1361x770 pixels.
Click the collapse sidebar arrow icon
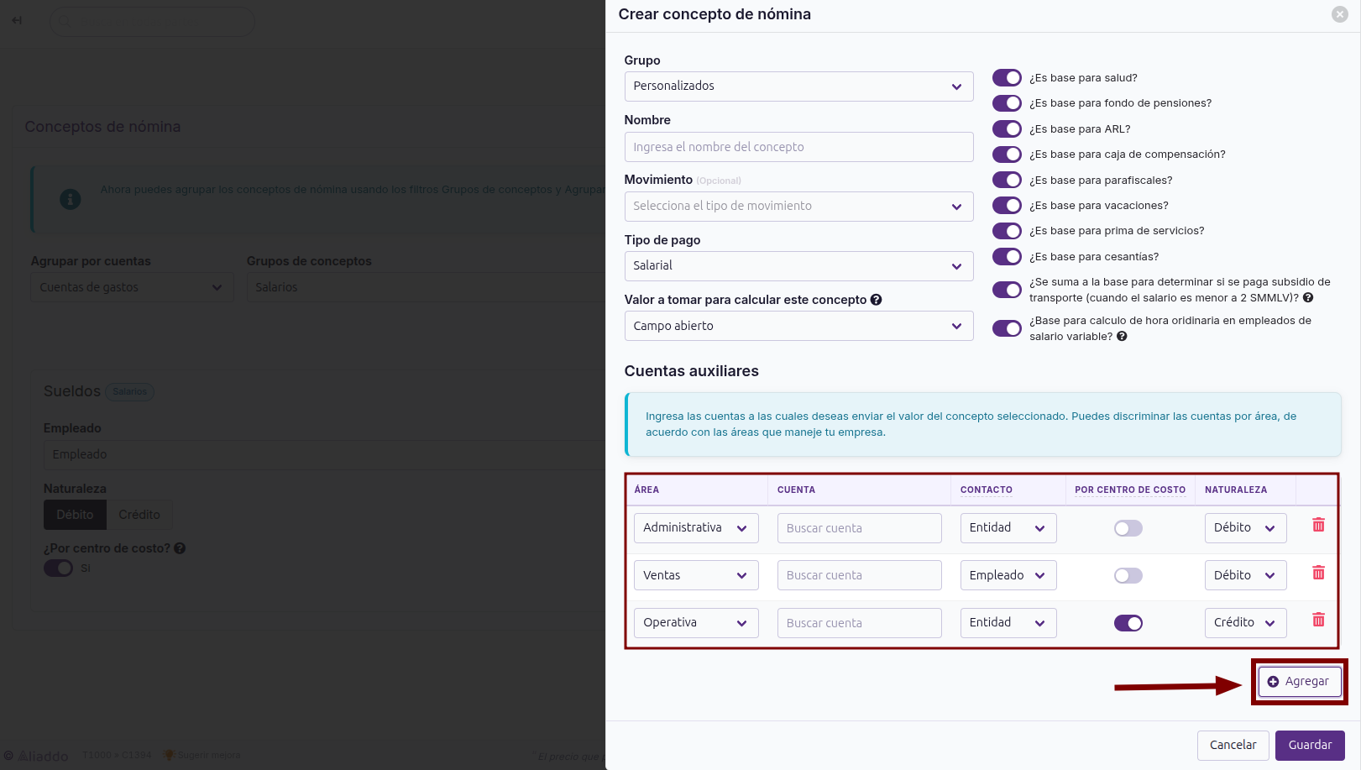pos(17,20)
